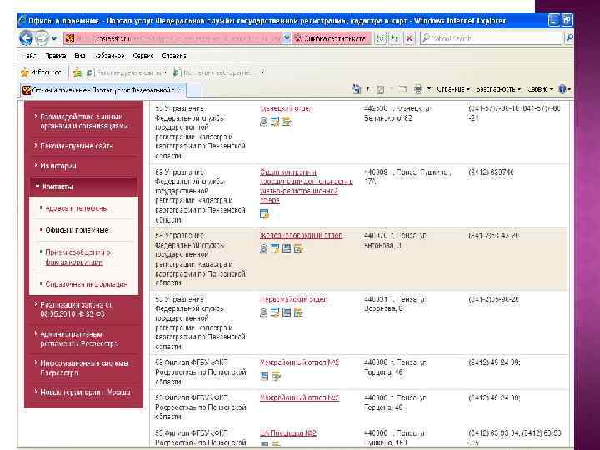
Task: Open the Адреса и телефоны link
Action: [x=77, y=208]
